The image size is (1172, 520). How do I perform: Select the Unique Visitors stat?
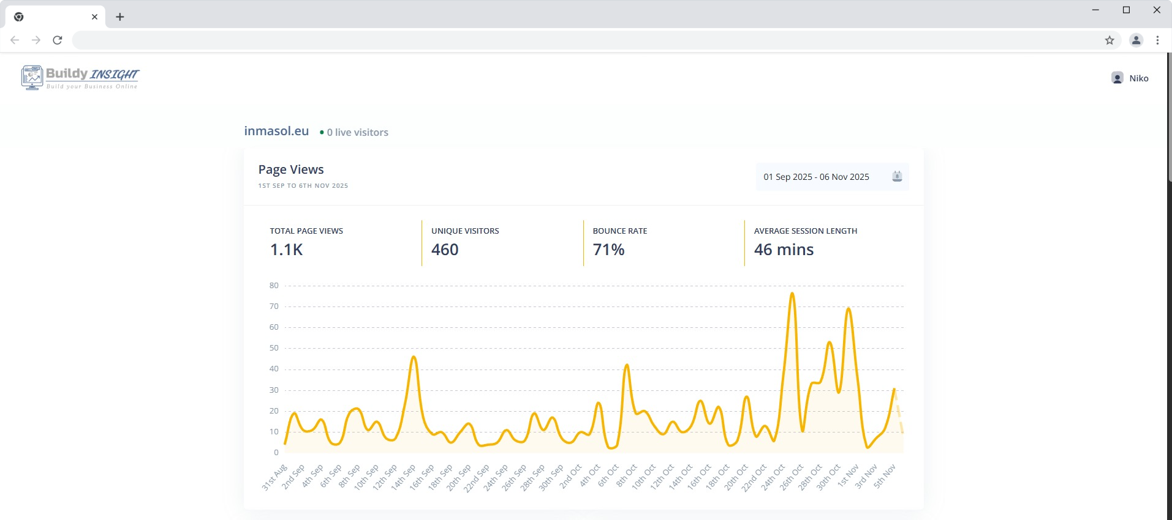[465, 242]
